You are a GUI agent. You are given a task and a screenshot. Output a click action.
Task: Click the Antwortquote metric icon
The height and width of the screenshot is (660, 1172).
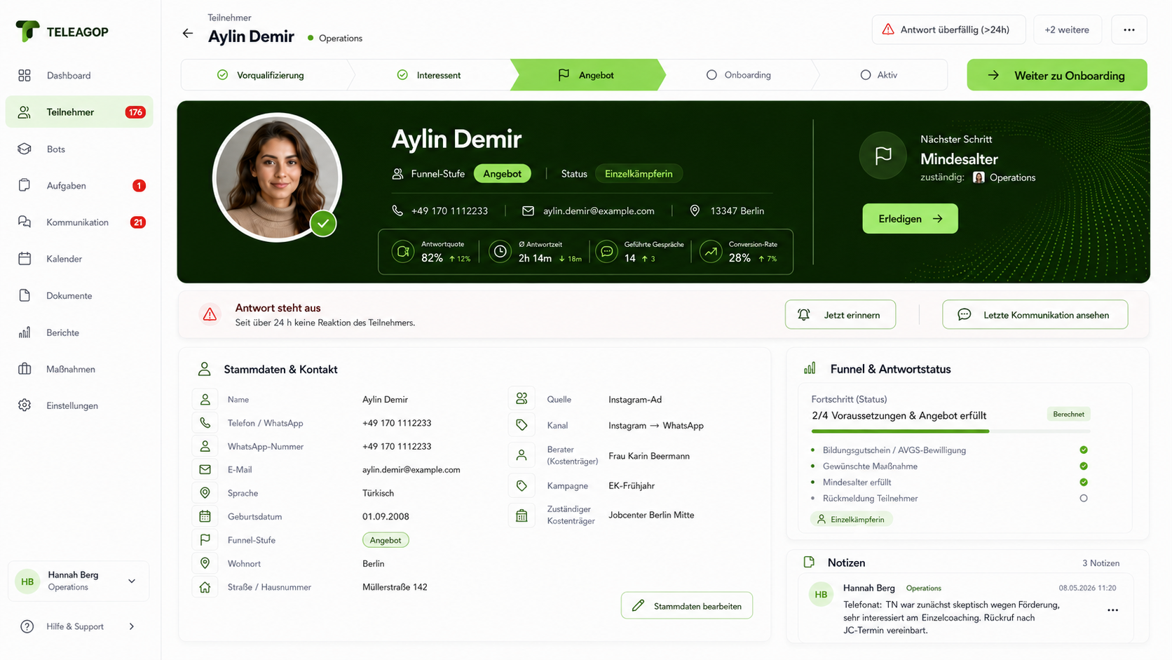click(403, 251)
